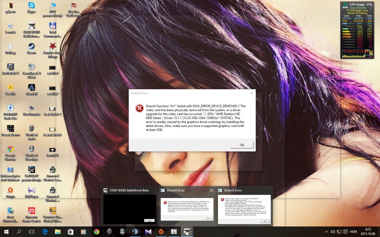The height and width of the screenshot is (237, 380).
Task: Open the taskbar clock and calendar
Action: (x=368, y=231)
